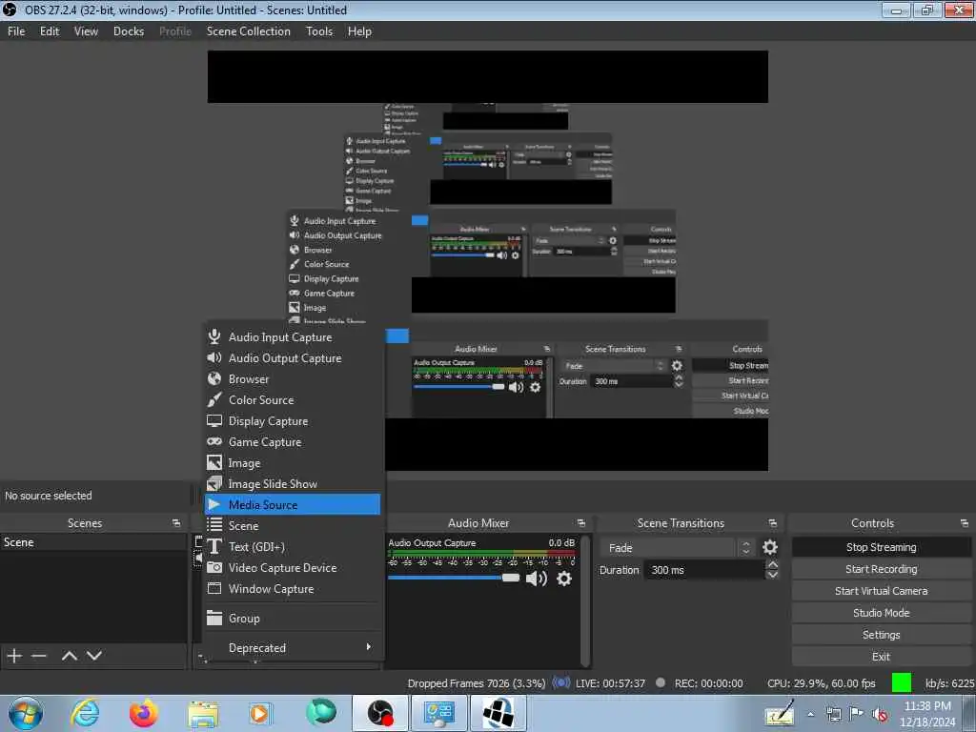Click the network tray icon
Viewport: 976px width, 732px height.
pyautogui.click(x=833, y=714)
